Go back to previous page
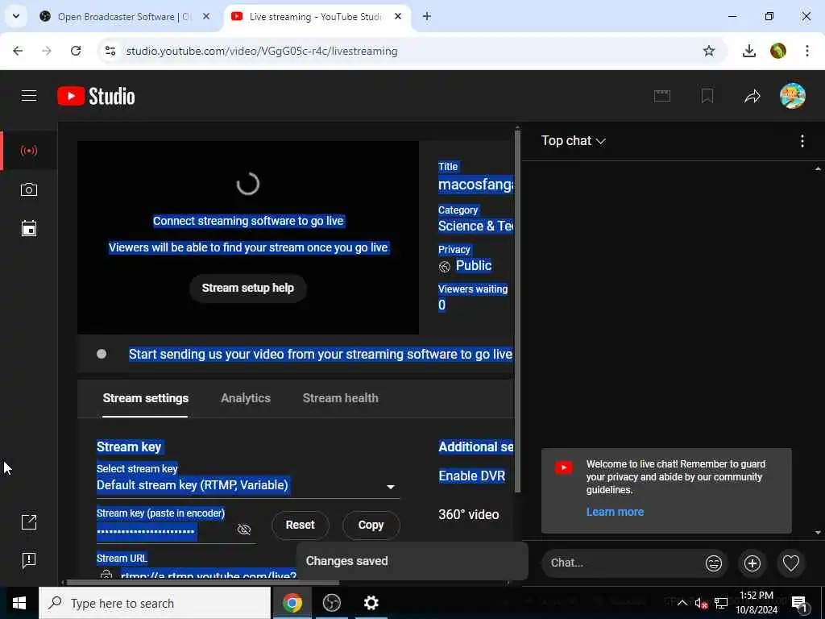825x619 pixels. coord(18,51)
